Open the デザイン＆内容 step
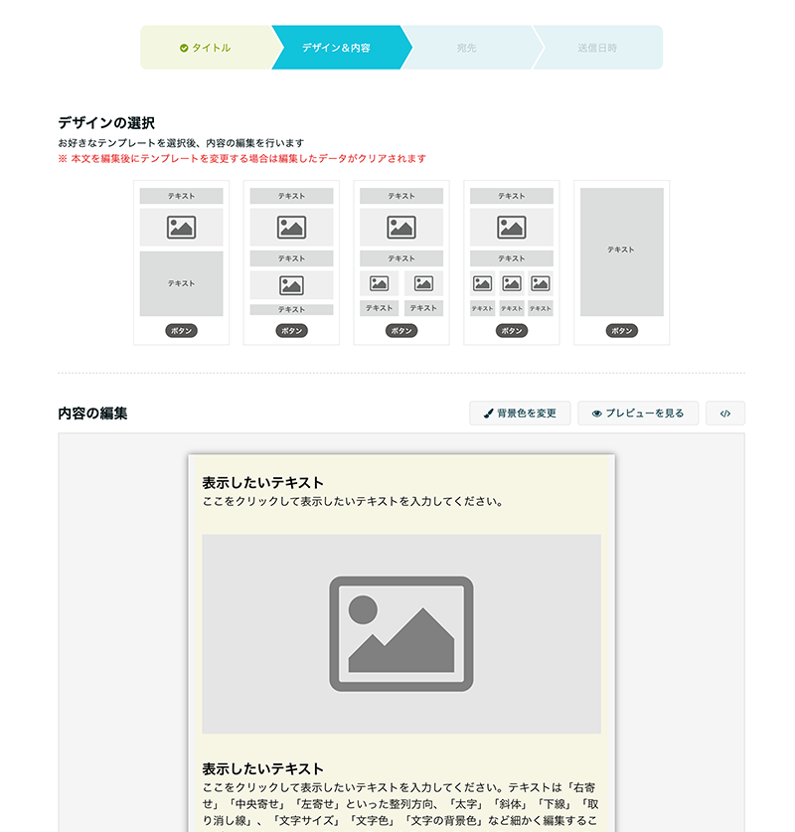 (336, 48)
